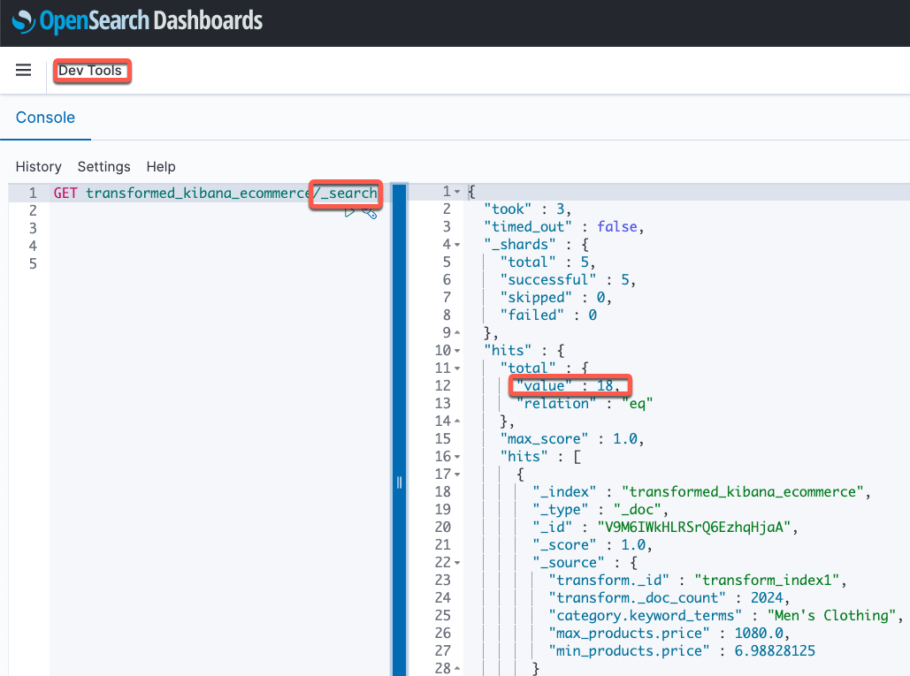Click fold marker at line 14

(x=457, y=422)
